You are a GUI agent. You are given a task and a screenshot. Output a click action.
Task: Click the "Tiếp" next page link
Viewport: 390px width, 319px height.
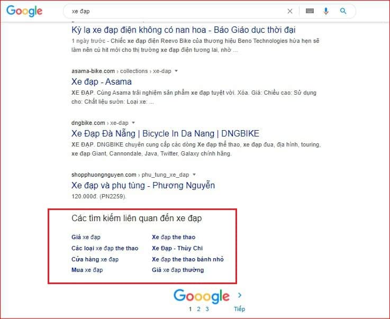pos(239,309)
